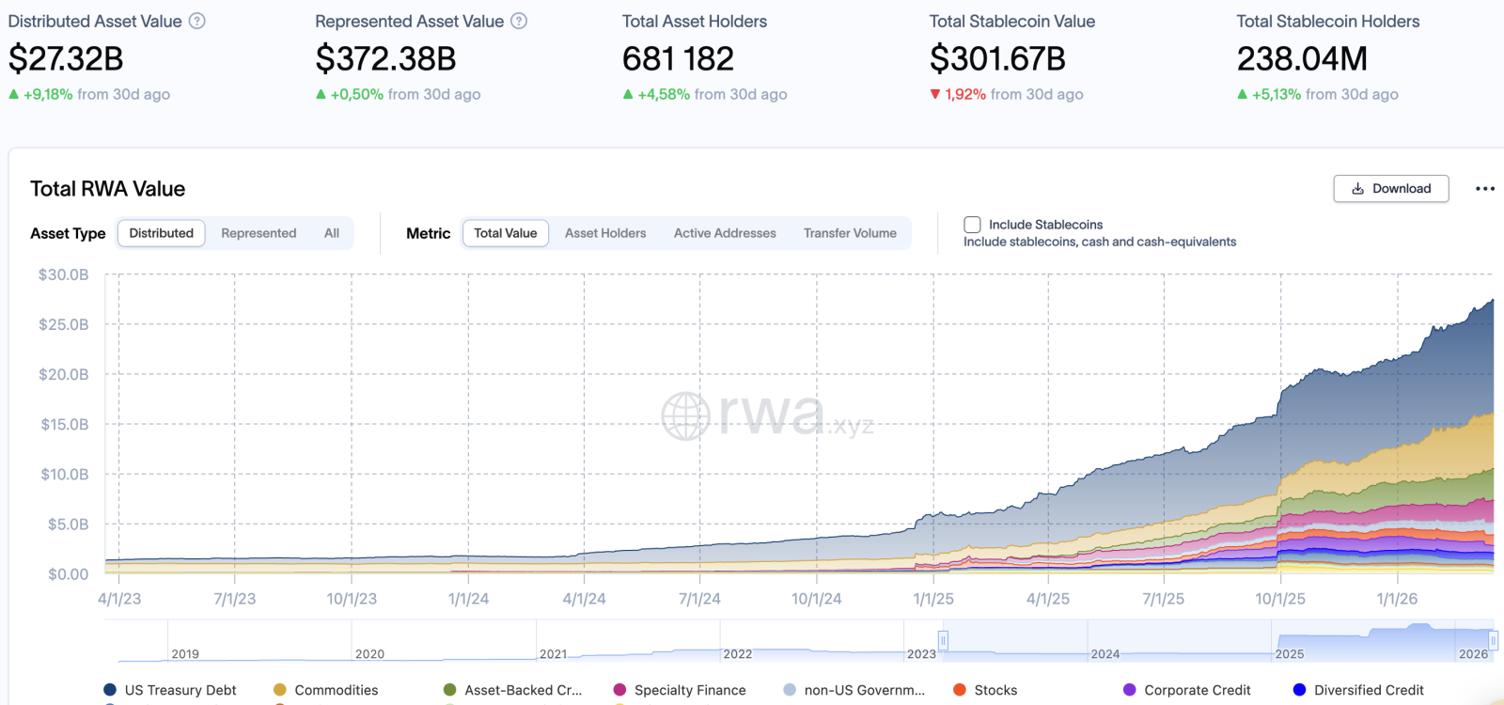Screen dimensions: 1504x705
Task: Download the Total RWA Value chart data
Action: pyautogui.click(x=1390, y=188)
